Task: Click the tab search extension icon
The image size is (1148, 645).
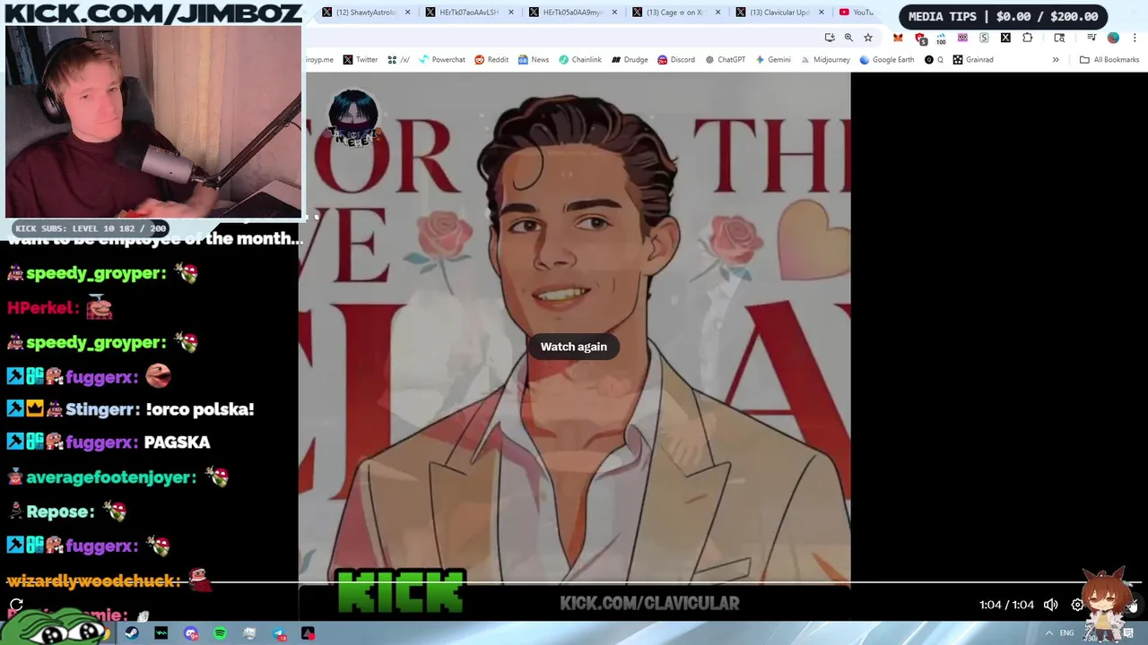Action: [1059, 38]
